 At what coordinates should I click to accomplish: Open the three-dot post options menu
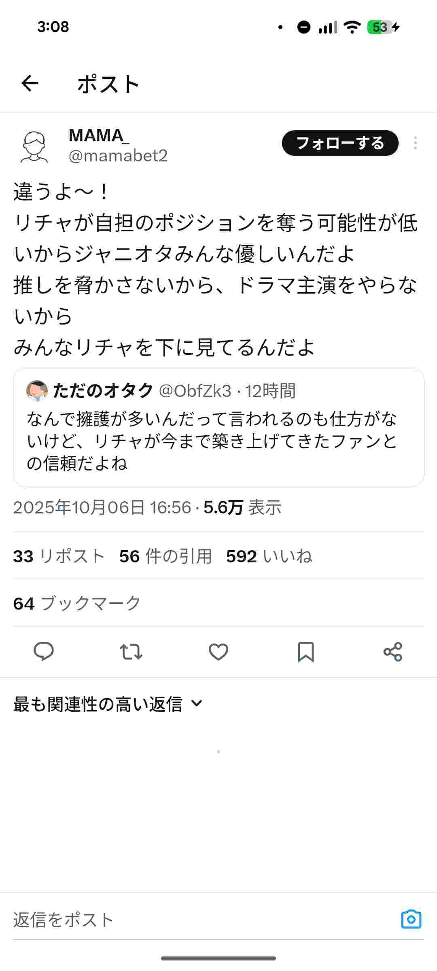(x=416, y=143)
